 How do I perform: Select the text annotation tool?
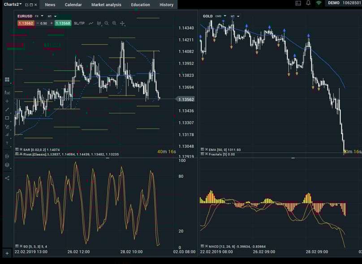coord(7,143)
